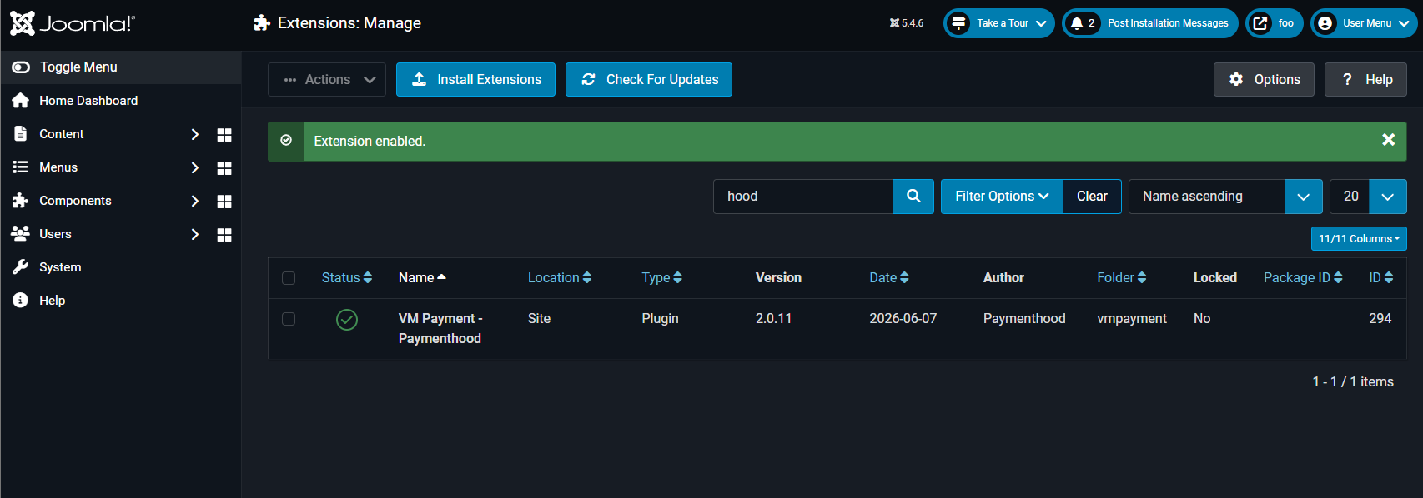
Task: Click the magnifier search button
Action: point(913,197)
